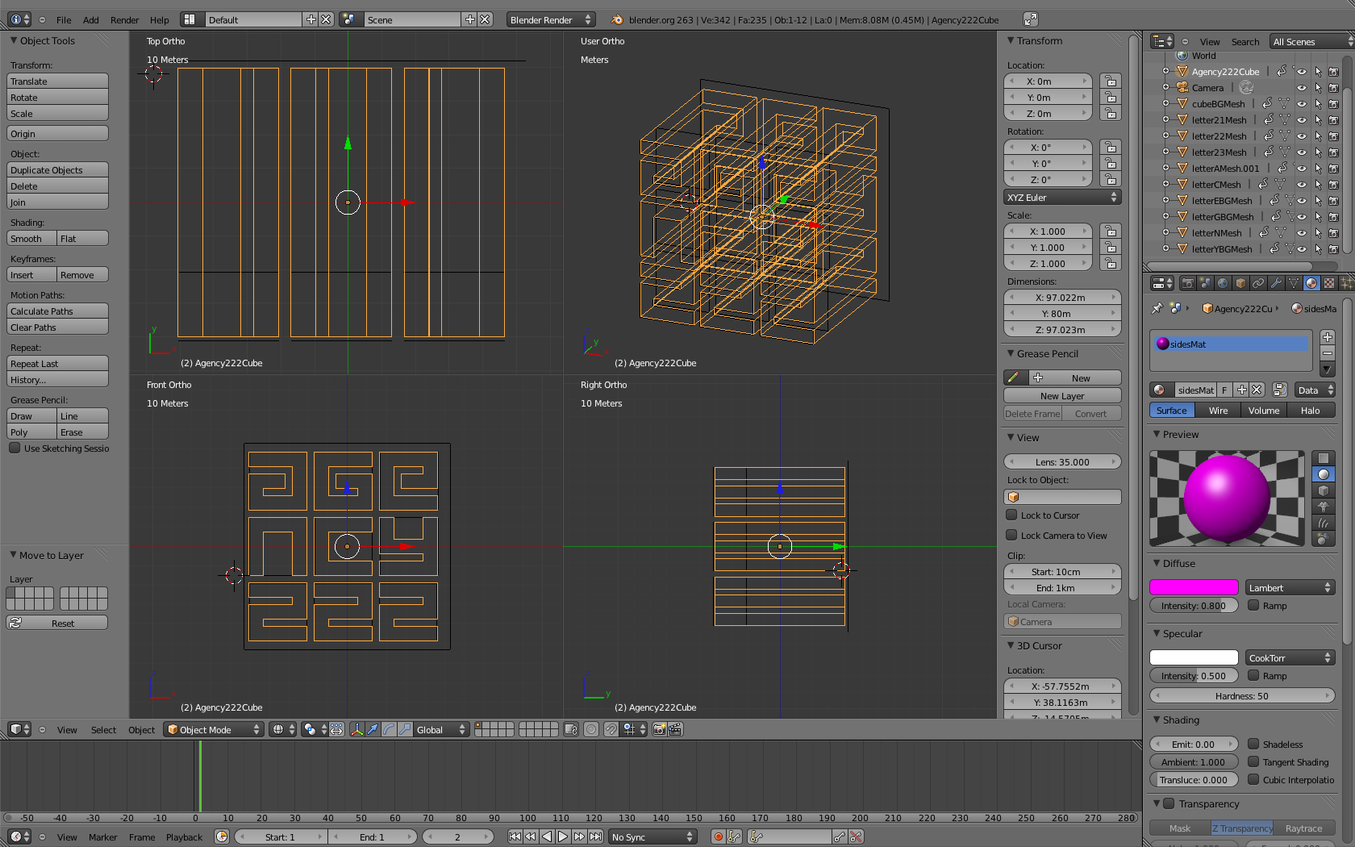Expand the Agency222Cube outliner tree item
Image resolution: width=1355 pixels, height=847 pixels.
click(x=1165, y=72)
